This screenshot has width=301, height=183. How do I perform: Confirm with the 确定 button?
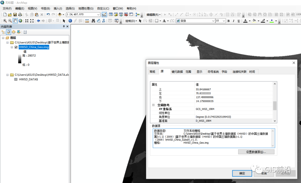242,173
